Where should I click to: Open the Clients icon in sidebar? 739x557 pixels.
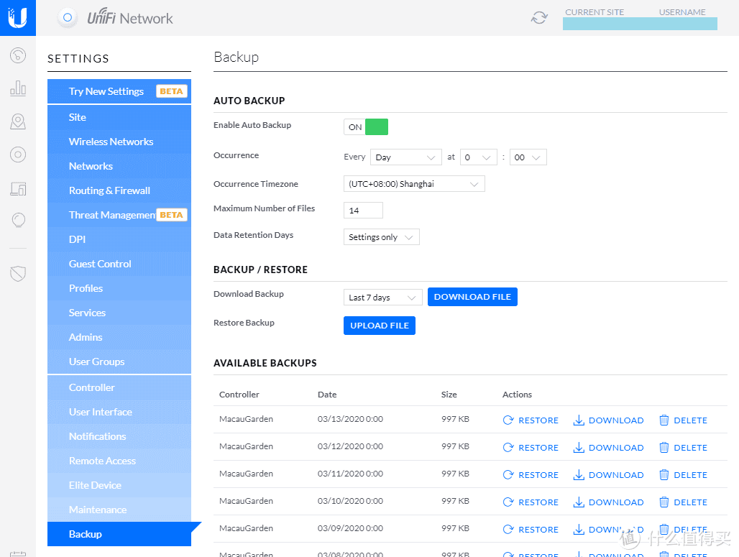[18, 155]
